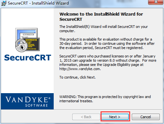Click the 'To continue, click Next' text
The width and height of the screenshot is (164, 124).
[x=77, y=77]
